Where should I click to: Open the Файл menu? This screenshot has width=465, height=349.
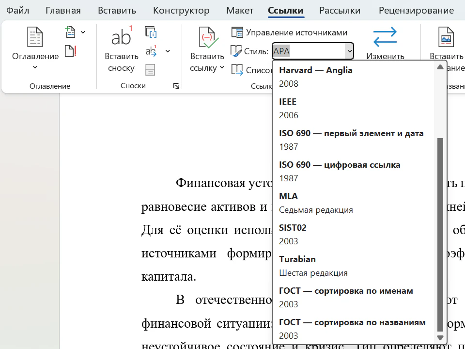pyautogui.click(x=17, y=10)
